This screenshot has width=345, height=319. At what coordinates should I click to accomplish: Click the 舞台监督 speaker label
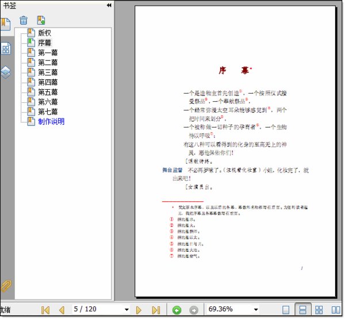(x=172, y=170)
